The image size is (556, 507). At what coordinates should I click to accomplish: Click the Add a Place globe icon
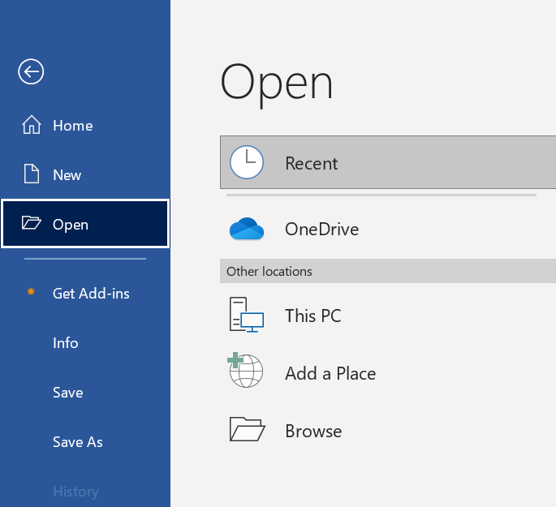[247, 372]
